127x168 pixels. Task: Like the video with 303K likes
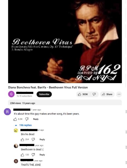click(83, 94)
